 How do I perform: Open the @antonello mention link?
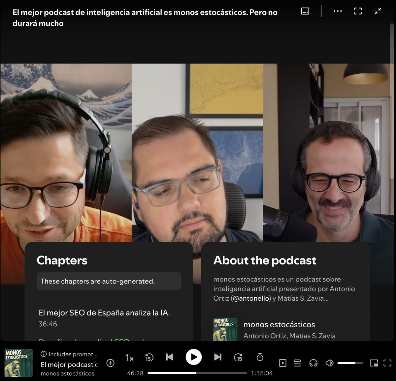coord(251,298)
